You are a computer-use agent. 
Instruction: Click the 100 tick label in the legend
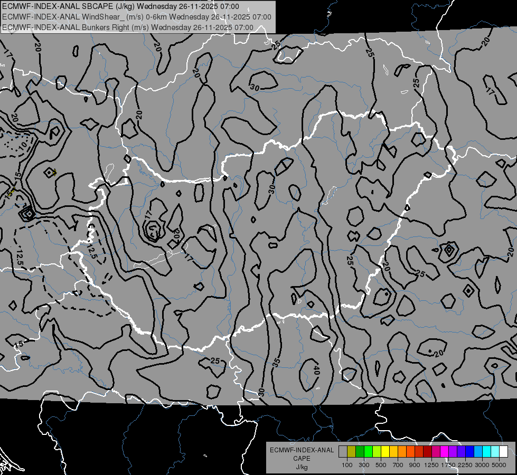347,465
